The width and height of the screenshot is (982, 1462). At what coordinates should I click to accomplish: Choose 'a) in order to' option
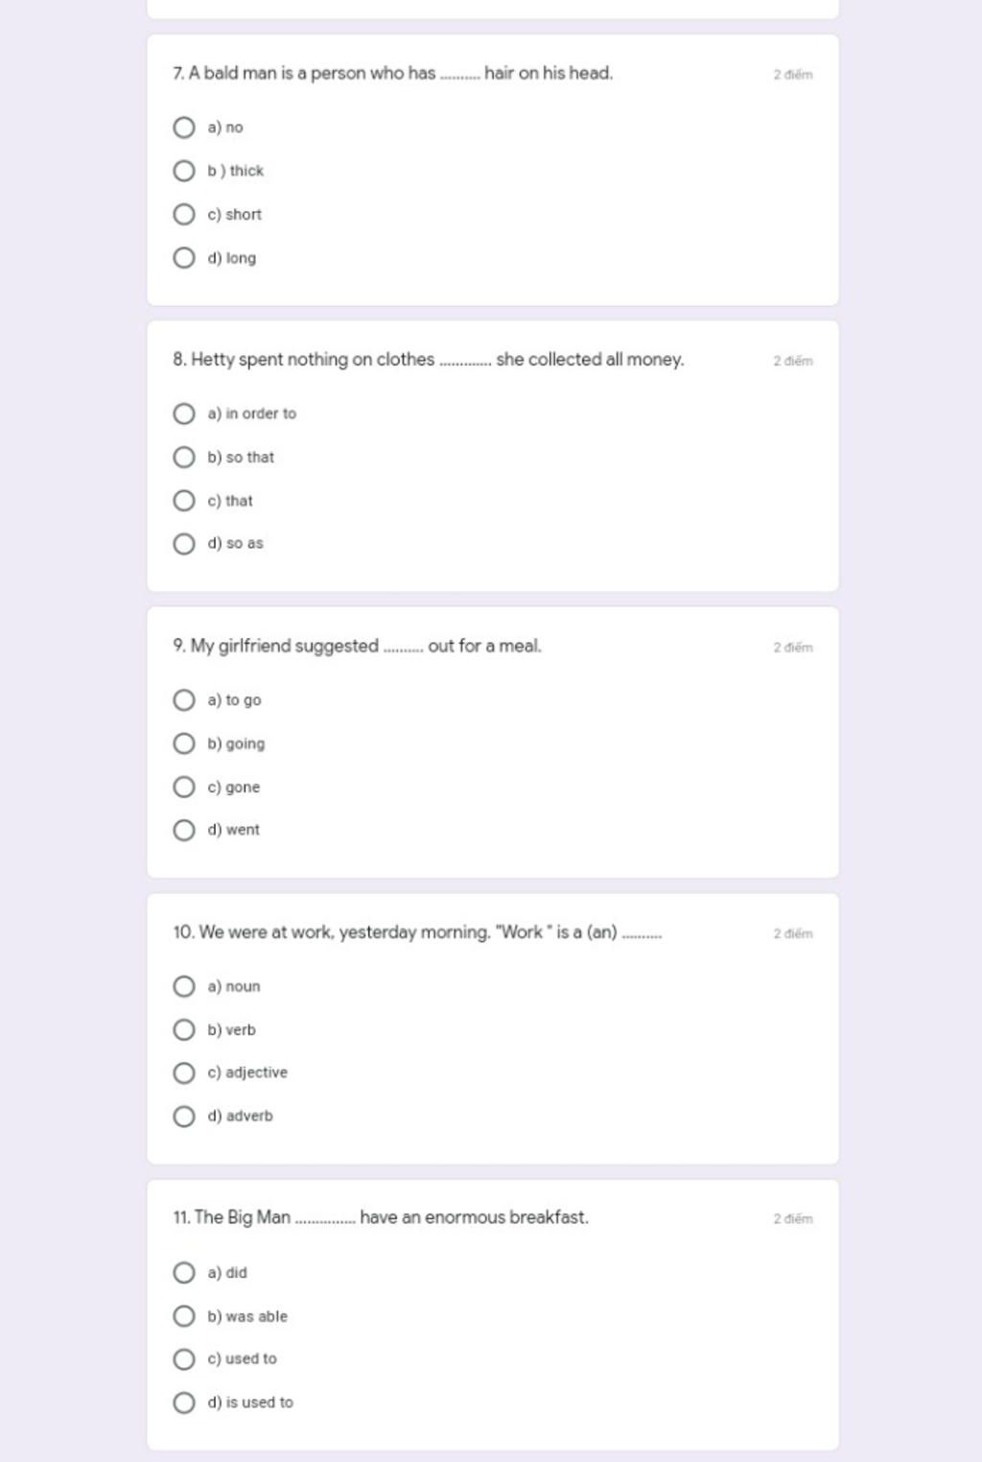[184, 413]
